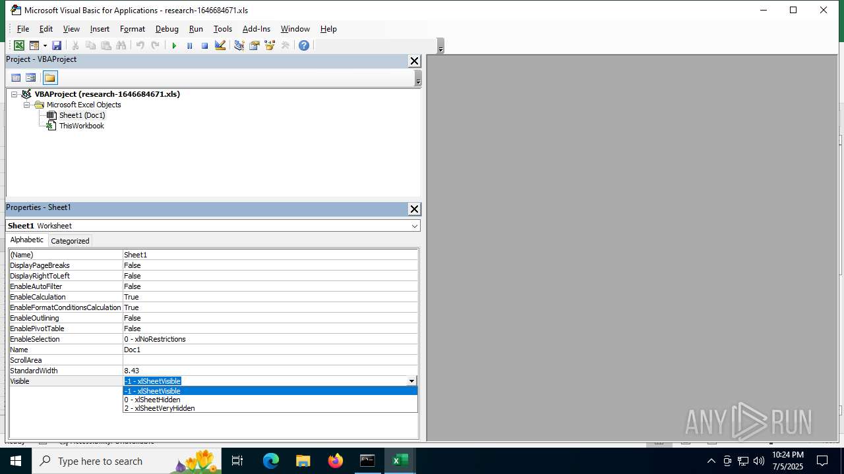The height and width of the screenshot is (474, 844).
Task: Click View Object icon in Project panel
Action: [30, 78]
